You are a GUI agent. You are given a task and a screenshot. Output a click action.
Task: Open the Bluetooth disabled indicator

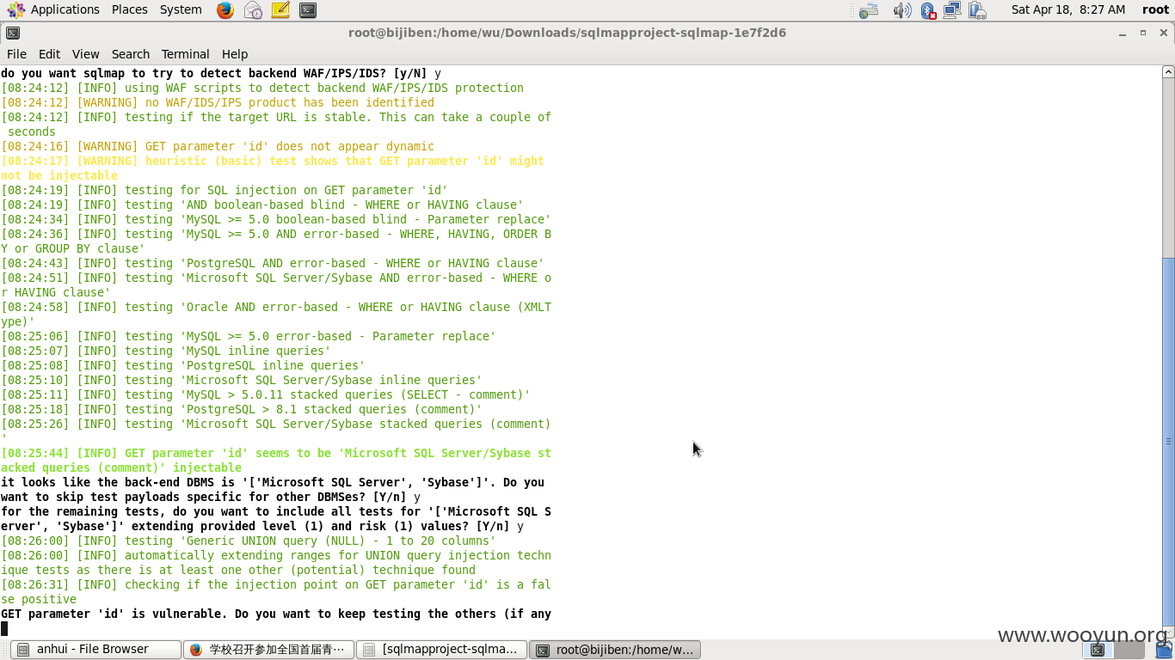928,10
